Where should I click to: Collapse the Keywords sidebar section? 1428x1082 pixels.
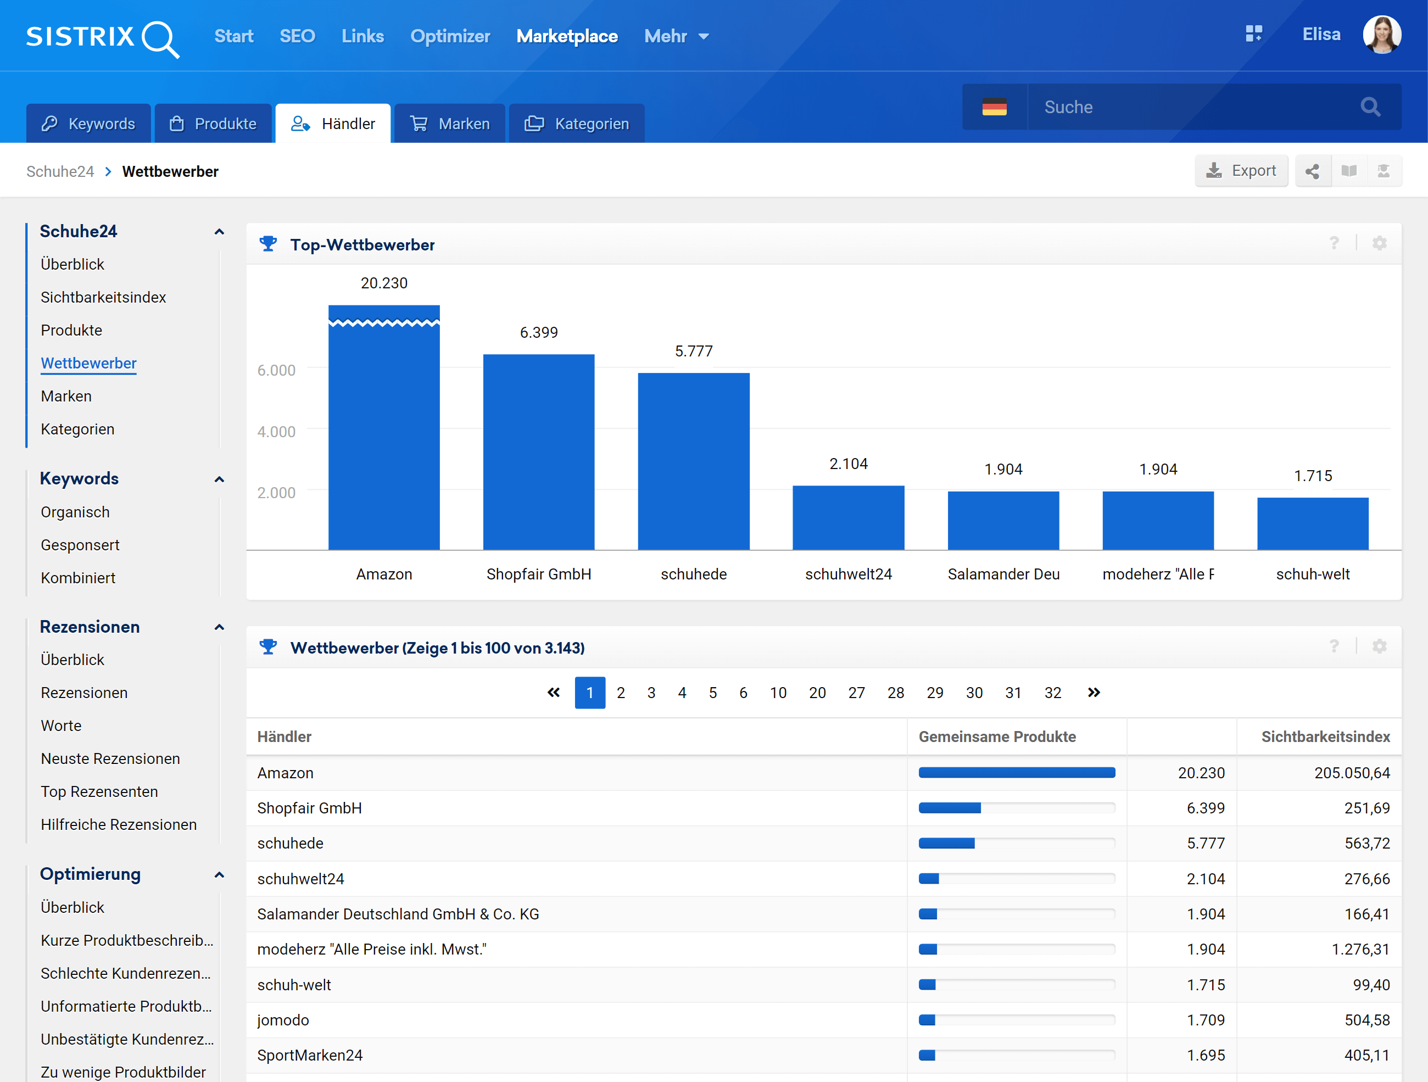click(x=219, y=479)
